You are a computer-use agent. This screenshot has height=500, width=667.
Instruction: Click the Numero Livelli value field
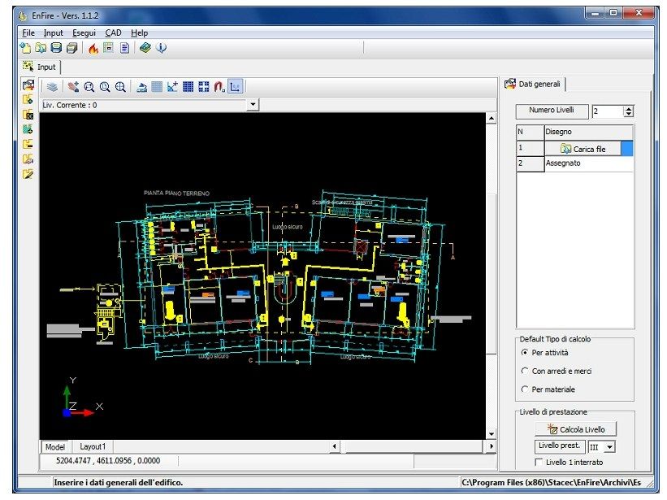[608, 111]
